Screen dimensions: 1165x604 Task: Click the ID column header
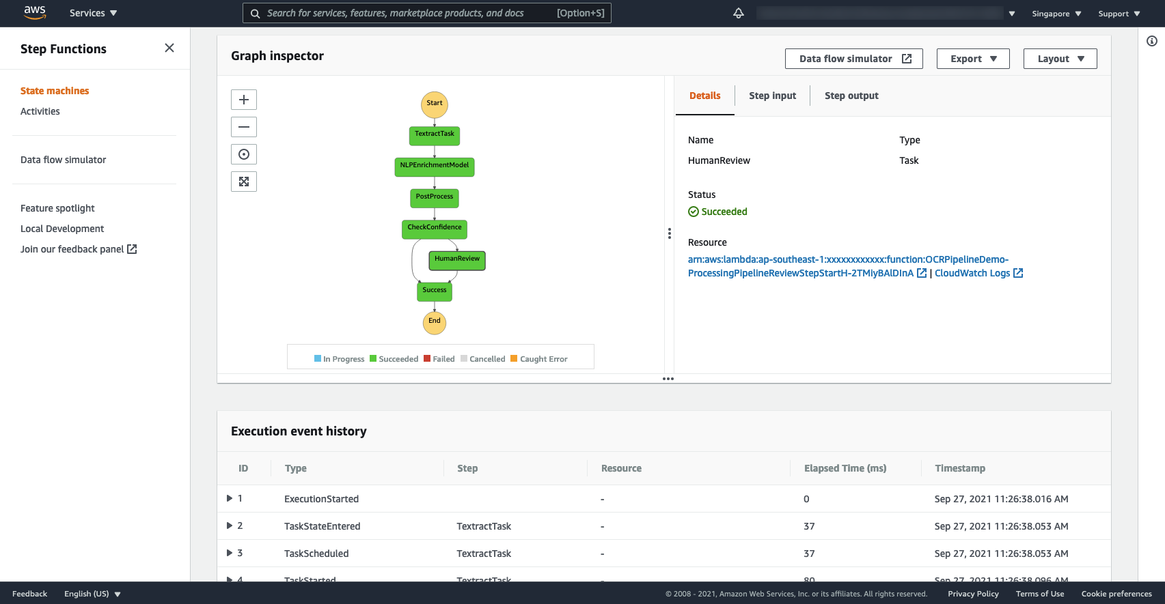click(243, 468)
